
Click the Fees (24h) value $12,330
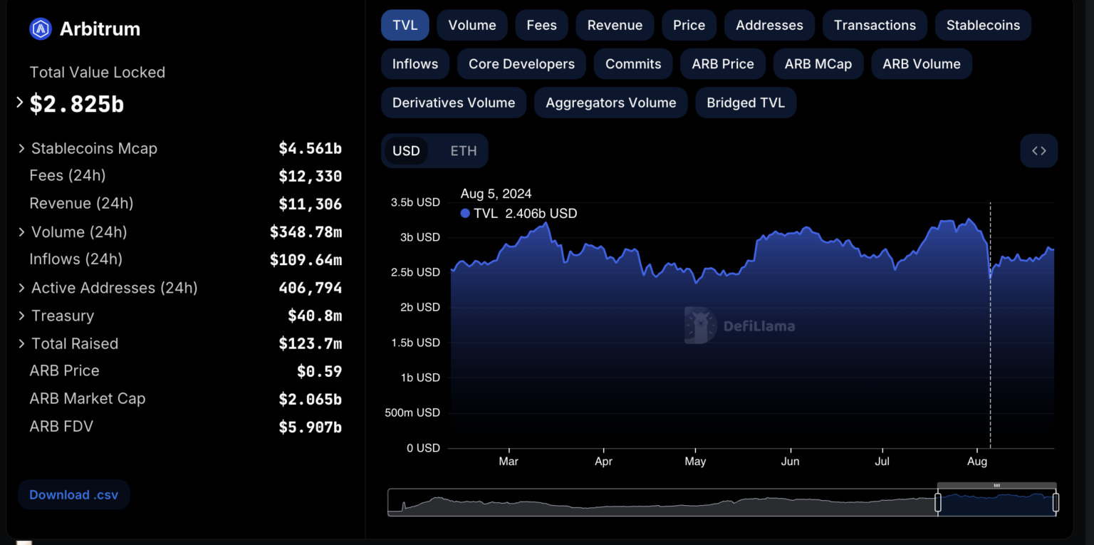click(311, 176)
